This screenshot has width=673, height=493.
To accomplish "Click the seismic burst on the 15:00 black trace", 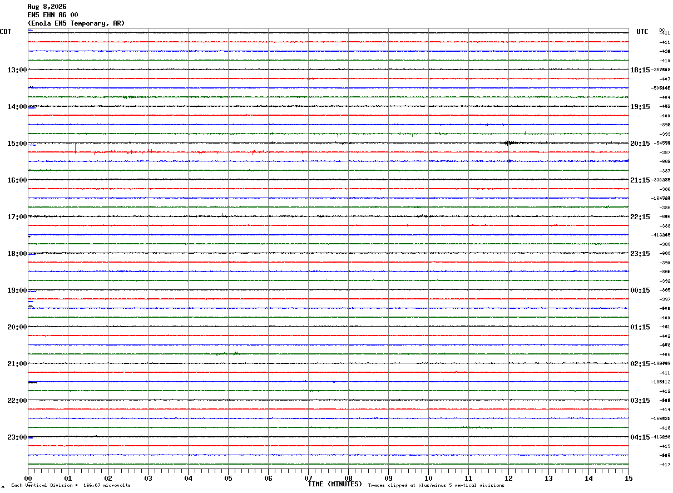I will (x=509, y=143).
